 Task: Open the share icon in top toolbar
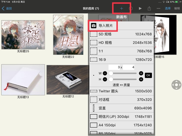click(149, 8)
